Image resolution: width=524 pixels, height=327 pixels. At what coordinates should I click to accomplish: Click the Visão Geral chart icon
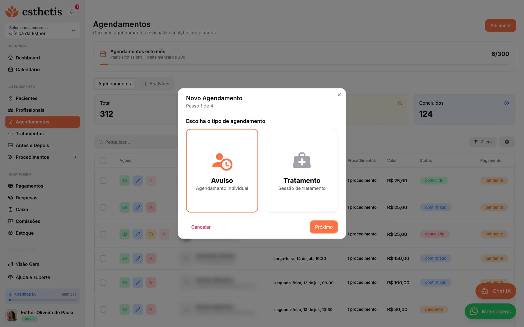(10, 264)
